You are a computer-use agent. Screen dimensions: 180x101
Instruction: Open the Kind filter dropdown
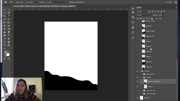[x=142, y=12]
